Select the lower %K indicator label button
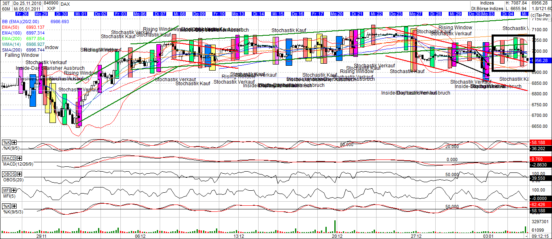 (x=6, y=206)
